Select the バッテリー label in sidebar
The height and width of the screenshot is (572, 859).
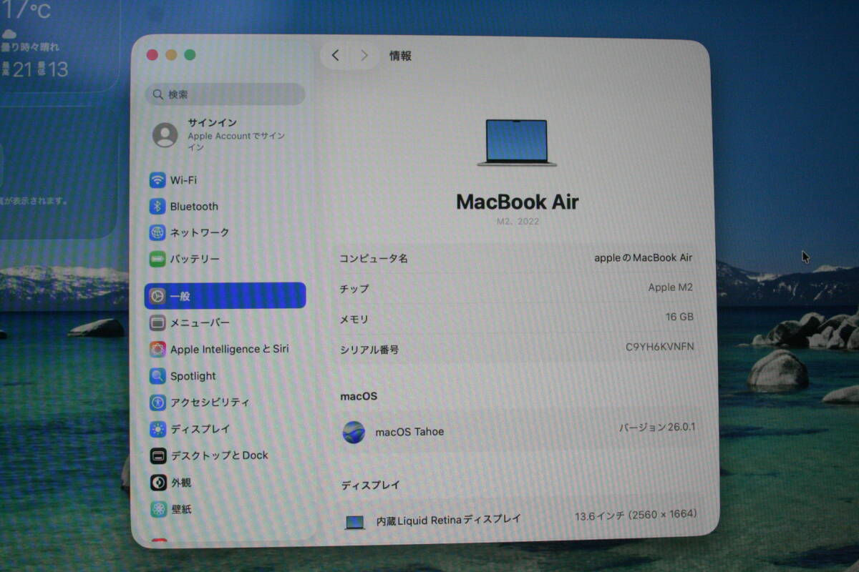(x=195, y=260)
